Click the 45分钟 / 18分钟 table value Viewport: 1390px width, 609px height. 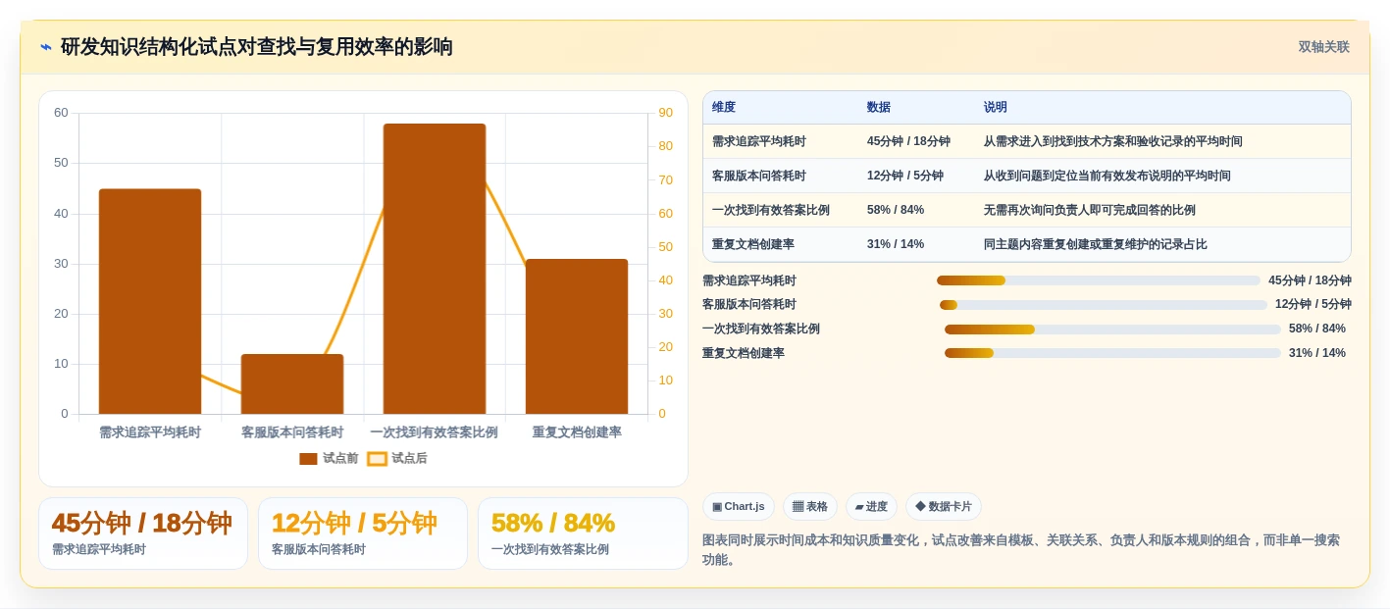pyautogui.click(x=908, y=141)
